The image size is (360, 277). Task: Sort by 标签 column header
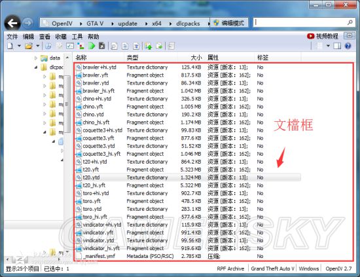point(262,58)
